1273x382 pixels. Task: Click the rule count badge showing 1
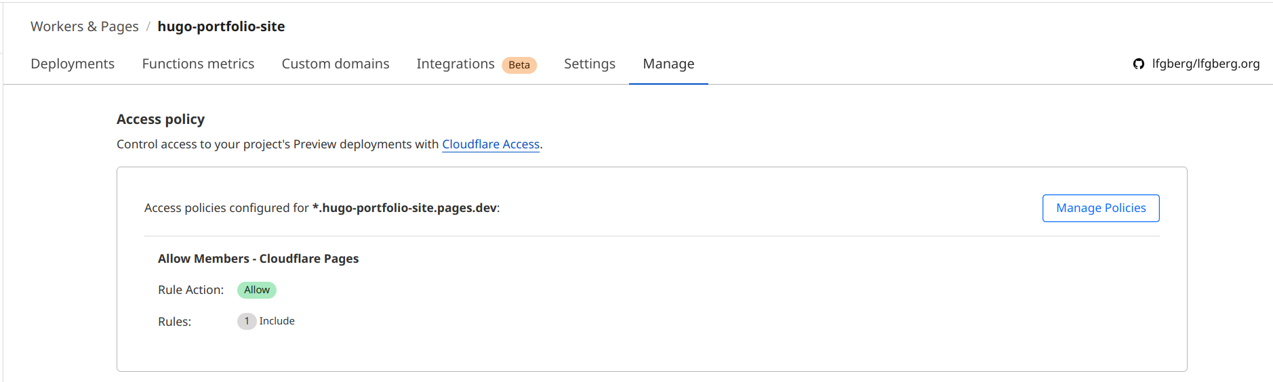tap(247, 321)
